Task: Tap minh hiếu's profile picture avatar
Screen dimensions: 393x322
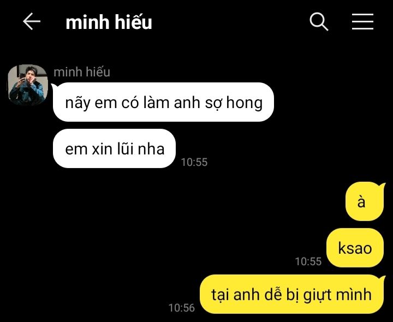Action: coord(28,85)
